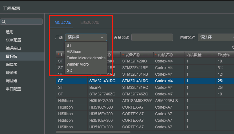The height and width of the screenshot is (134, 234).
Task: Switch to the 目标板选择 tab
Action: [x=89, y=23]
